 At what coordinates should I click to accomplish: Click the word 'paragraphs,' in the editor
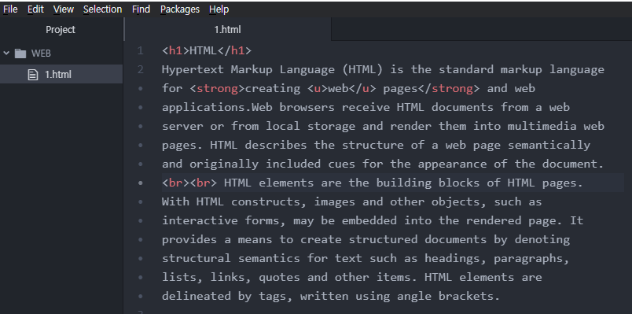[531, 258]
